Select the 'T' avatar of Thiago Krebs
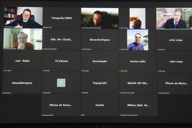 [61, 83]
